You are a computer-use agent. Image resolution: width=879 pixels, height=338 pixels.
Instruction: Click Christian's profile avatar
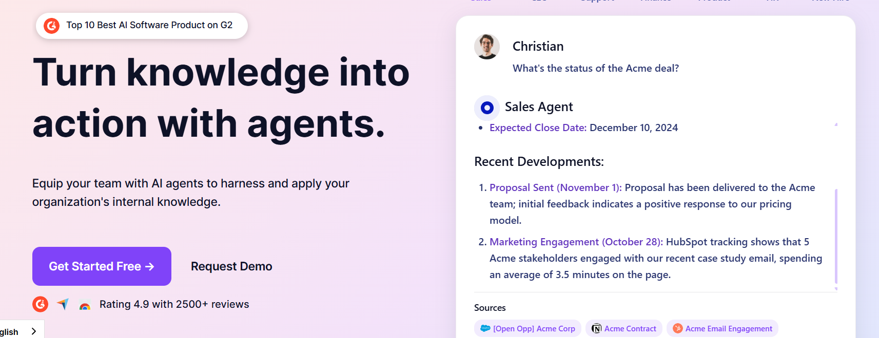click(x=487, y=47)
